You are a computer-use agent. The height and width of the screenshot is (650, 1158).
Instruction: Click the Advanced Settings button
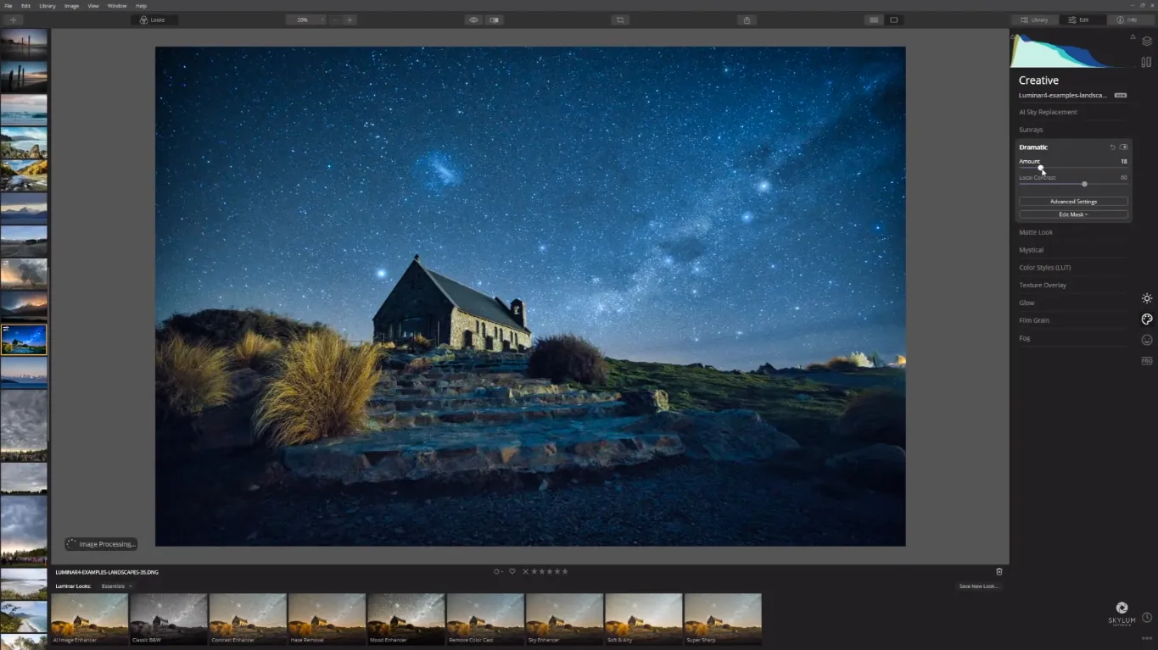click(x=1073, y=202)
